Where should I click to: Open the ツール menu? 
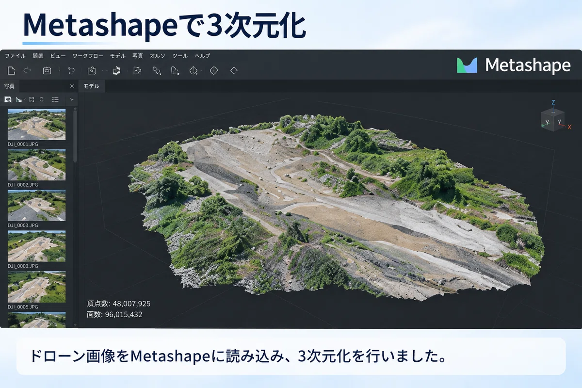click(x=180, y=56)
